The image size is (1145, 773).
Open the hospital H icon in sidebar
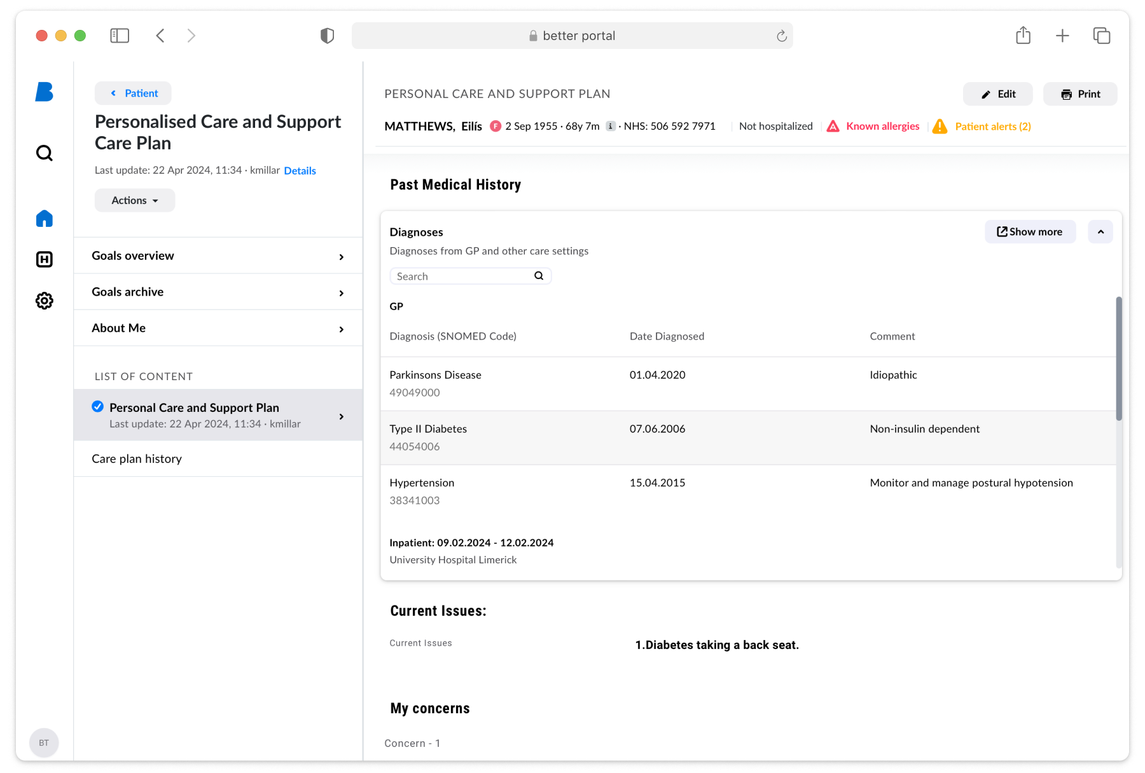(x=44, y=259)
